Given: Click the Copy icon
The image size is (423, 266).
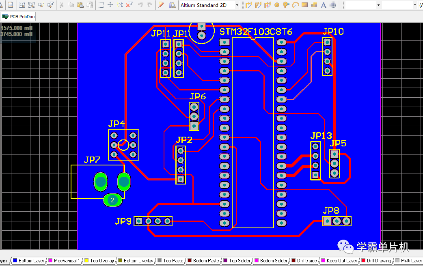Looking at the screenshot, I should tap(71, 5).
